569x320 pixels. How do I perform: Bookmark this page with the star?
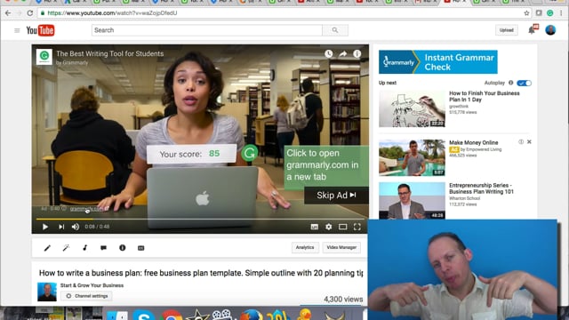tap(526, 13)
